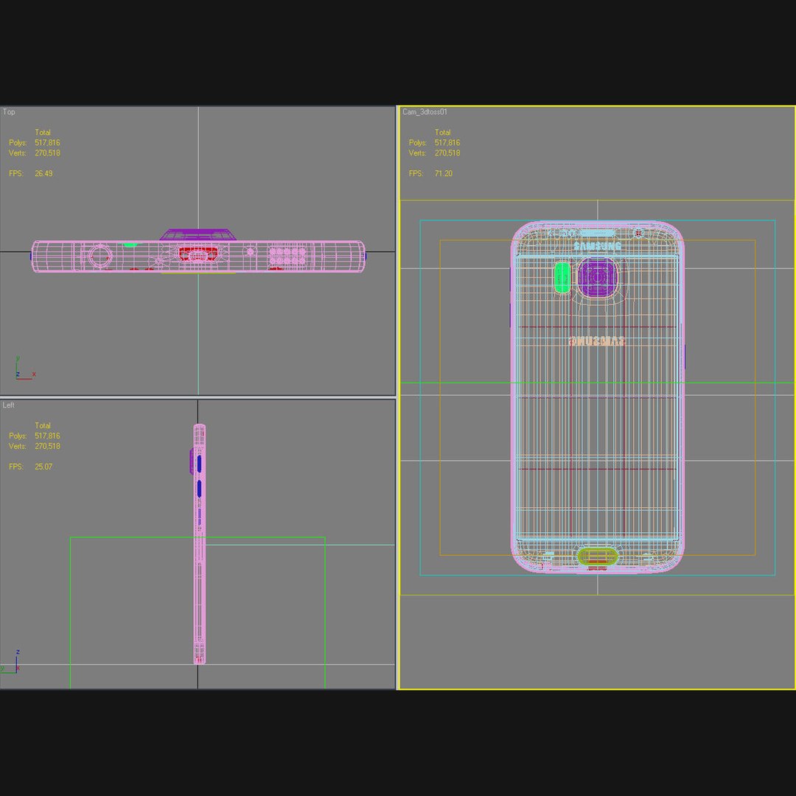Select the purple camera bump in Top viewport
The image size is (796, 796).
[198, 234]
